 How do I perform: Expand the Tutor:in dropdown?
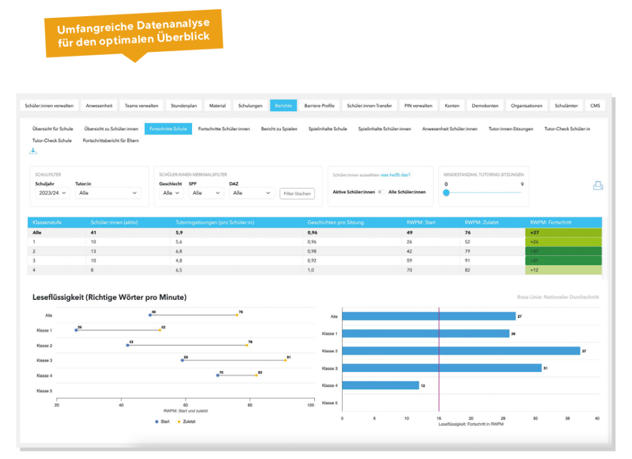tap(107, 193)
